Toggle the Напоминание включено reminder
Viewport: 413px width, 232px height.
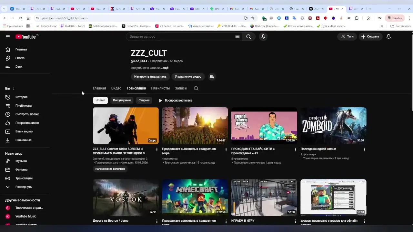pyautogui.click(x=110, y=169)
